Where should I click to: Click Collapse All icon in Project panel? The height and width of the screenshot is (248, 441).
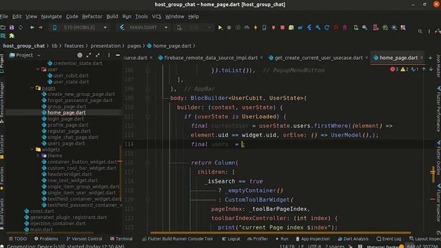pyautogui.click(x=98, y=55)
